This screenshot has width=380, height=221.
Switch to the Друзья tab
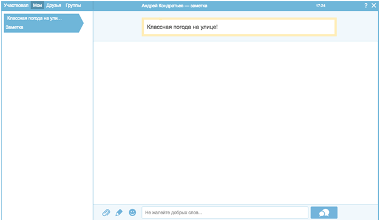53,5
